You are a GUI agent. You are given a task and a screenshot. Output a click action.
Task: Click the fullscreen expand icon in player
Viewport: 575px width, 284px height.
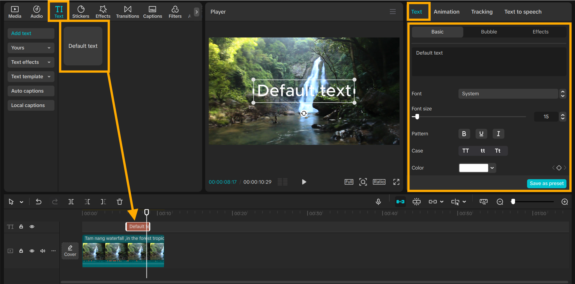coord(396,182)
